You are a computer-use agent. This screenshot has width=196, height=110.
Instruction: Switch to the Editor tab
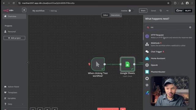(105, 15)
